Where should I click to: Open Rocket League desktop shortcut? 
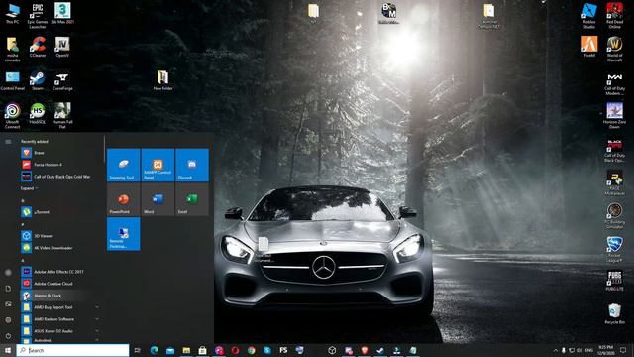pyautogui.click(x=614, y=249)
